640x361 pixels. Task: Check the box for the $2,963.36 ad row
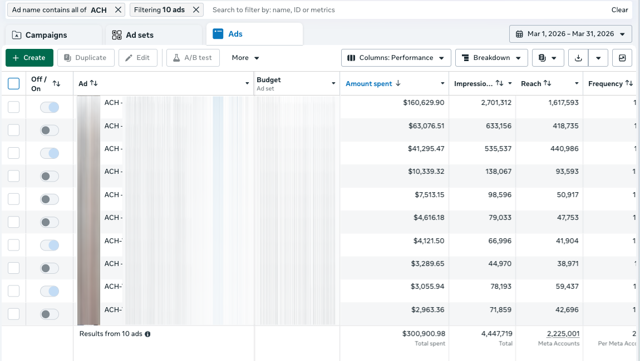[x=13, y=314]
